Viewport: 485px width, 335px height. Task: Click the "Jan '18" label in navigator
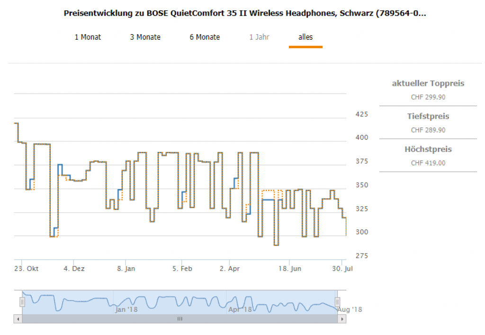click(x=126, y=309)
